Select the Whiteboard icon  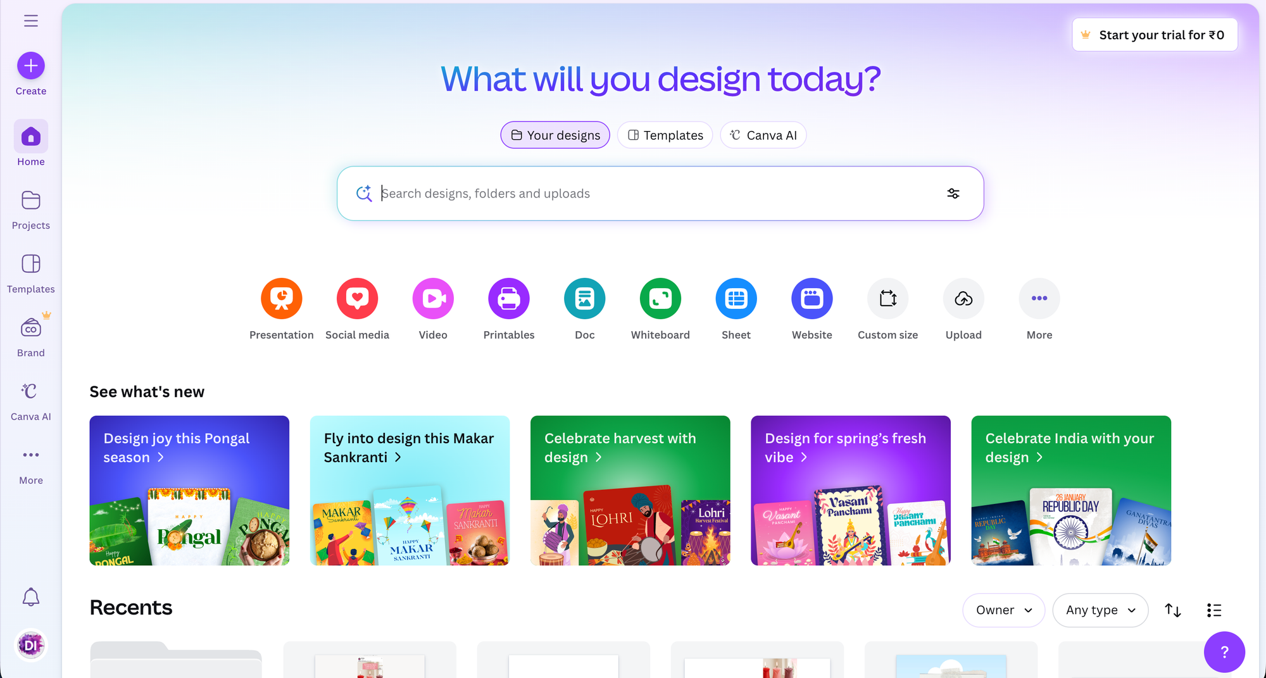click(660, 298)
